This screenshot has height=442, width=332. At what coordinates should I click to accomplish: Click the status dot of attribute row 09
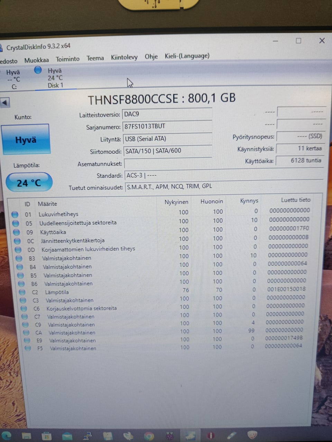16,232
